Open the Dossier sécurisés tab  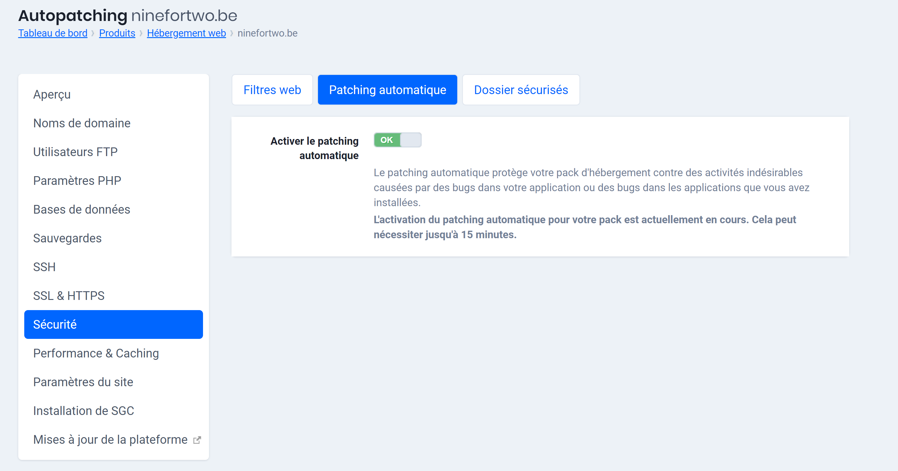point(521,90)
